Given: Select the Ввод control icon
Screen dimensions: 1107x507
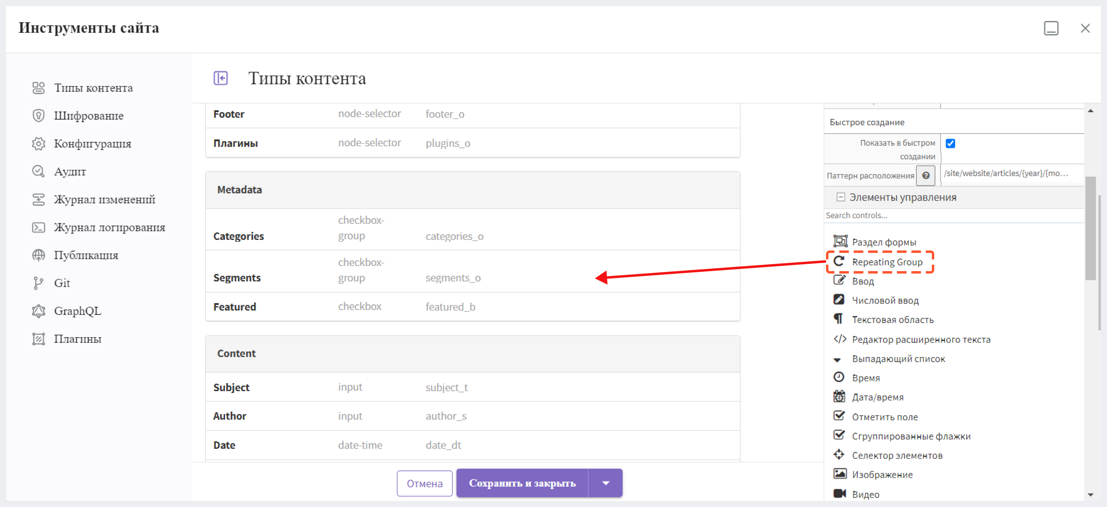Looking at the screenshot, I should tap(839, 280).
